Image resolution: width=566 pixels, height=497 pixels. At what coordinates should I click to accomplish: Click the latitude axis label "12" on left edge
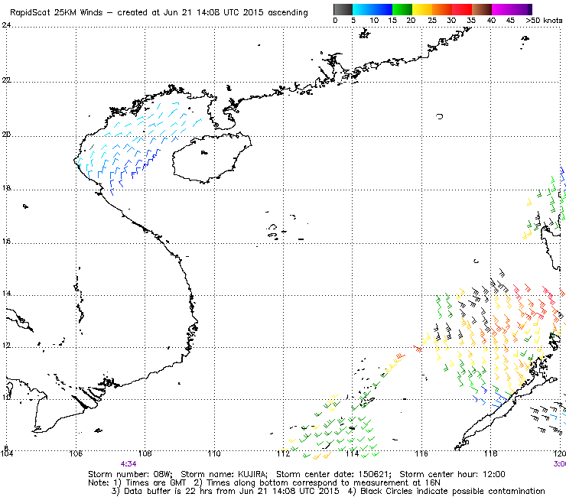tap(5, 346)
